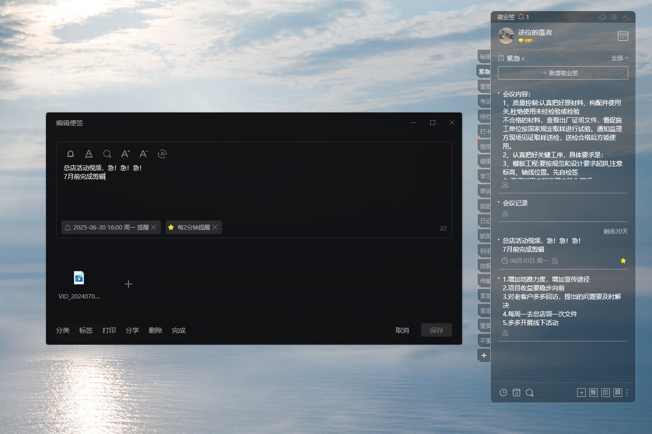Decrease font size with A- icon

[x=144, y=154]
